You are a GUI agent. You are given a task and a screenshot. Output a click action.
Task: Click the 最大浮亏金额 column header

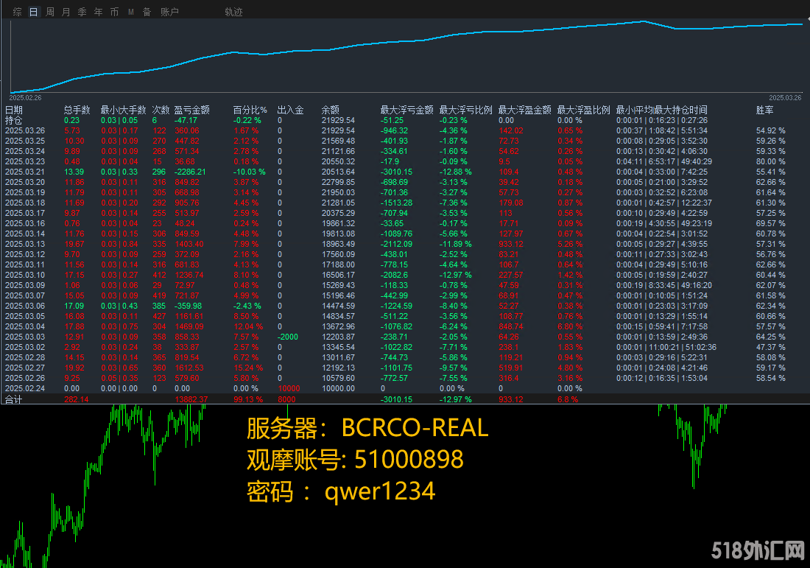click(x=406, y=110)
